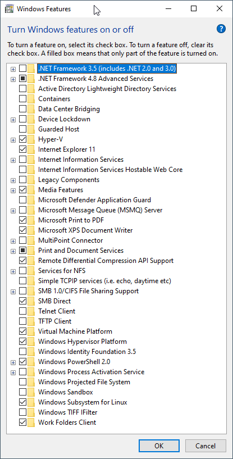
Task: Expand the MultiPoint Connector node
Action: coord(13,241)
